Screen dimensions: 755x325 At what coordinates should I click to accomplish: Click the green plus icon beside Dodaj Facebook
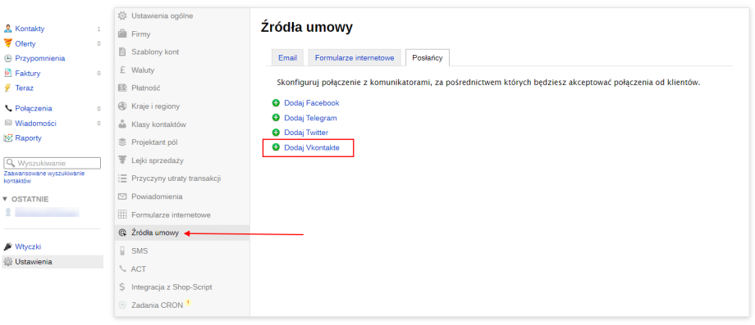(x=276, y=102)
